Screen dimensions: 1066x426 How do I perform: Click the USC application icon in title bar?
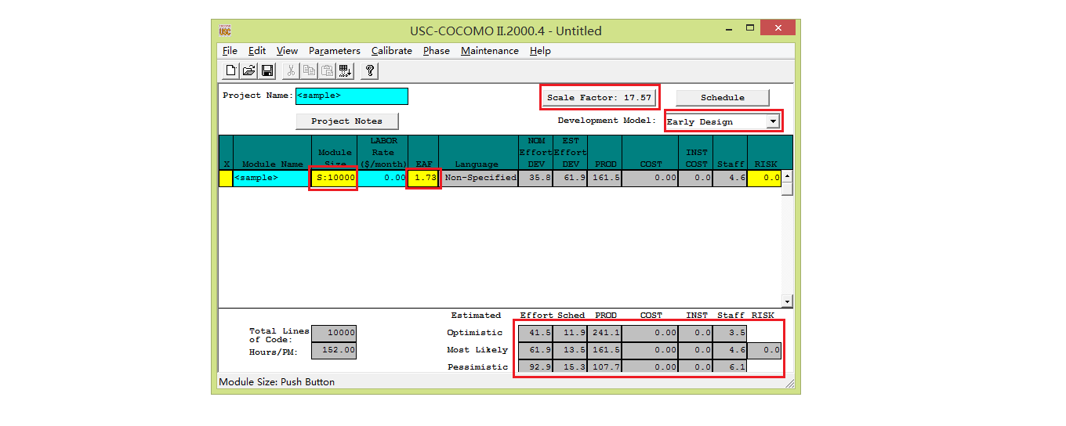click(x=226, y=31)
